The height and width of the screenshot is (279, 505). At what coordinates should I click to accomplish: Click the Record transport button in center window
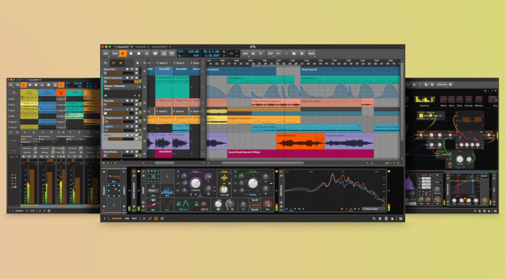coord(139,53)
